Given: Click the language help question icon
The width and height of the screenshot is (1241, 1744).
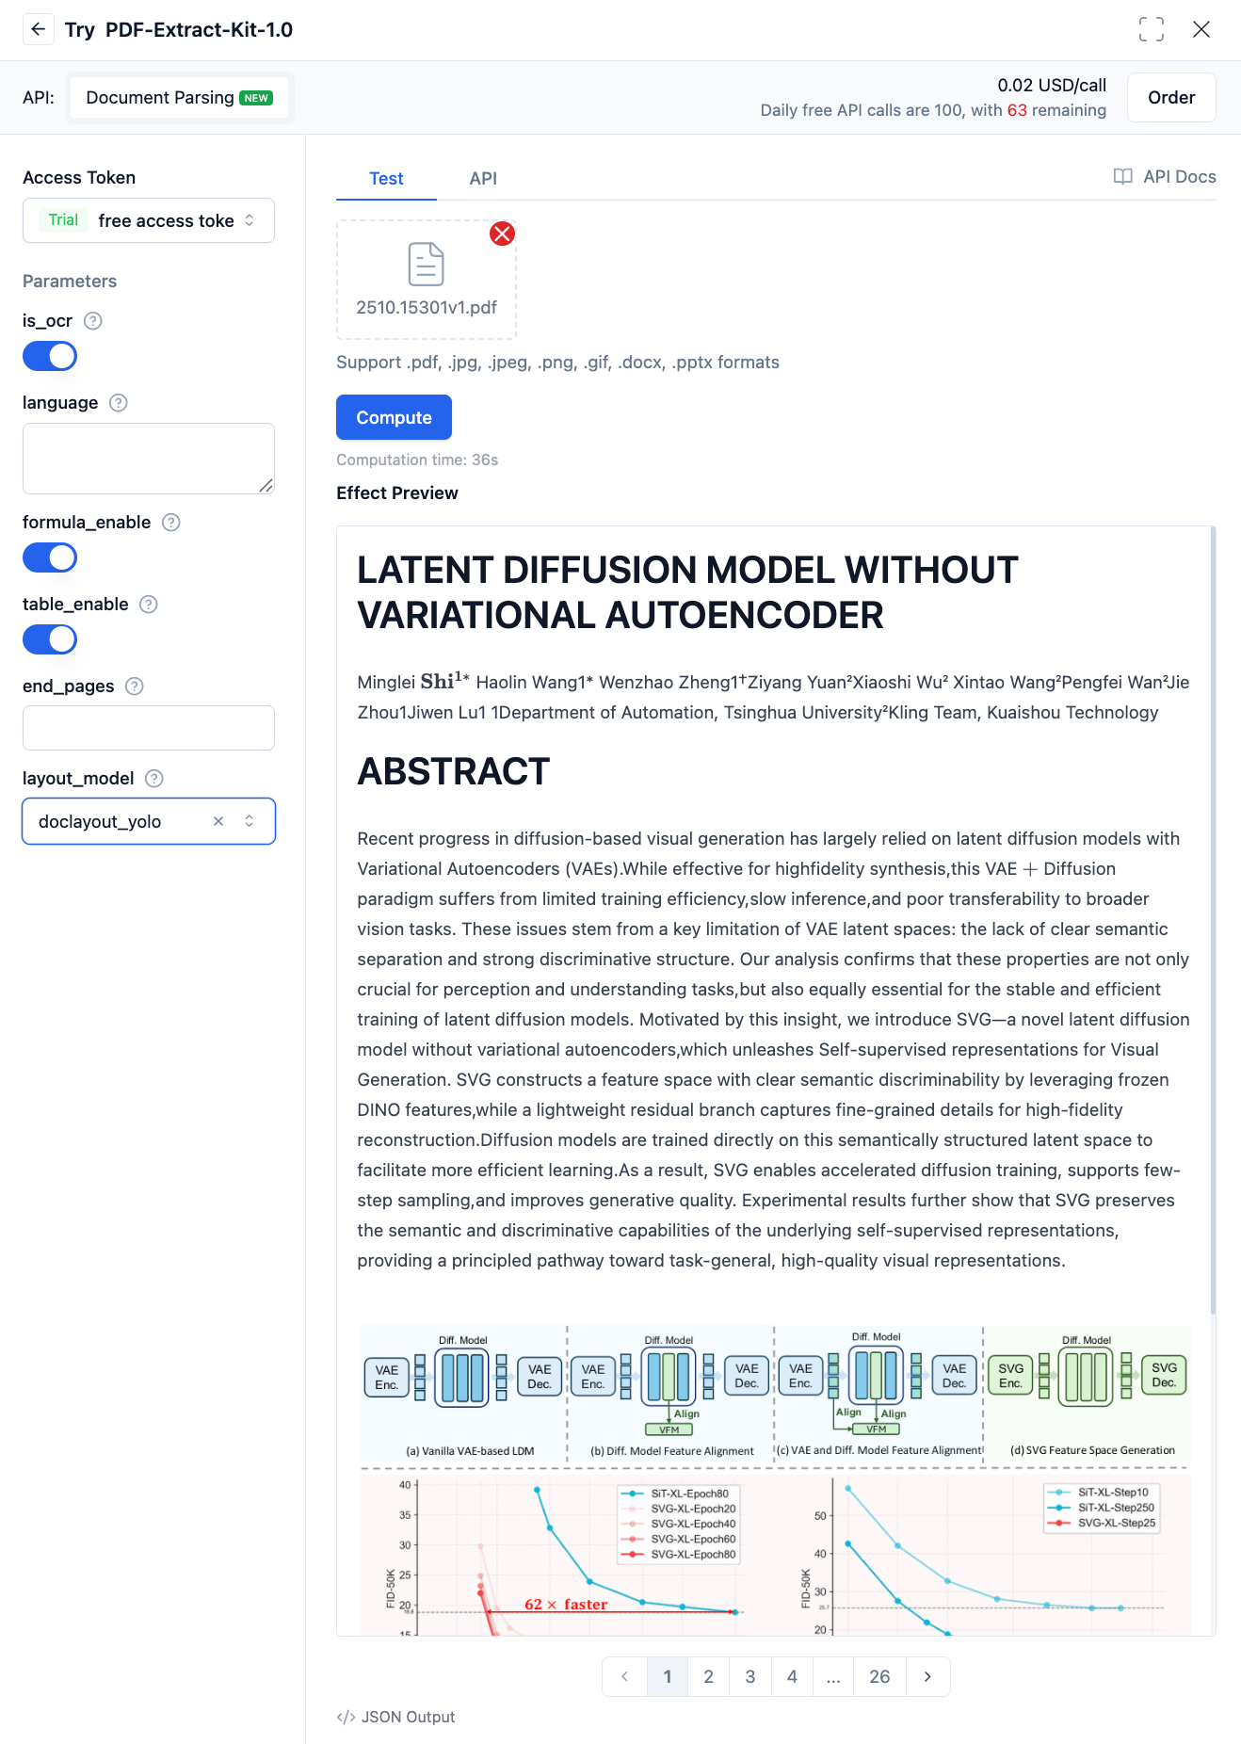Looking at the screenshot, I should tap(119, 403).
